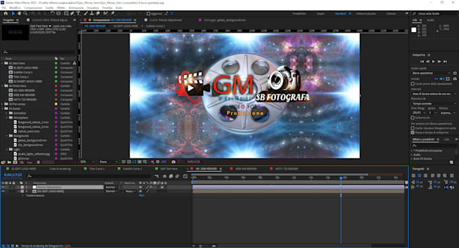Toggle Schermo intero checkbox
Screen dimensions: 459x248
coord(412,118)
